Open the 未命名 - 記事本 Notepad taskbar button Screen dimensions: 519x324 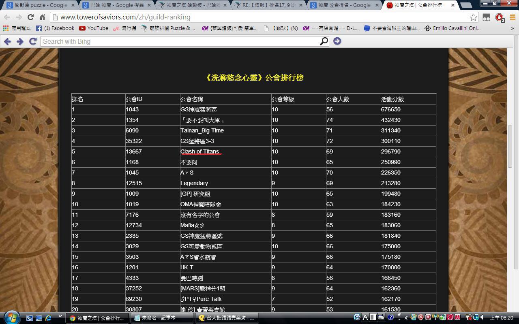pos(161,318)
